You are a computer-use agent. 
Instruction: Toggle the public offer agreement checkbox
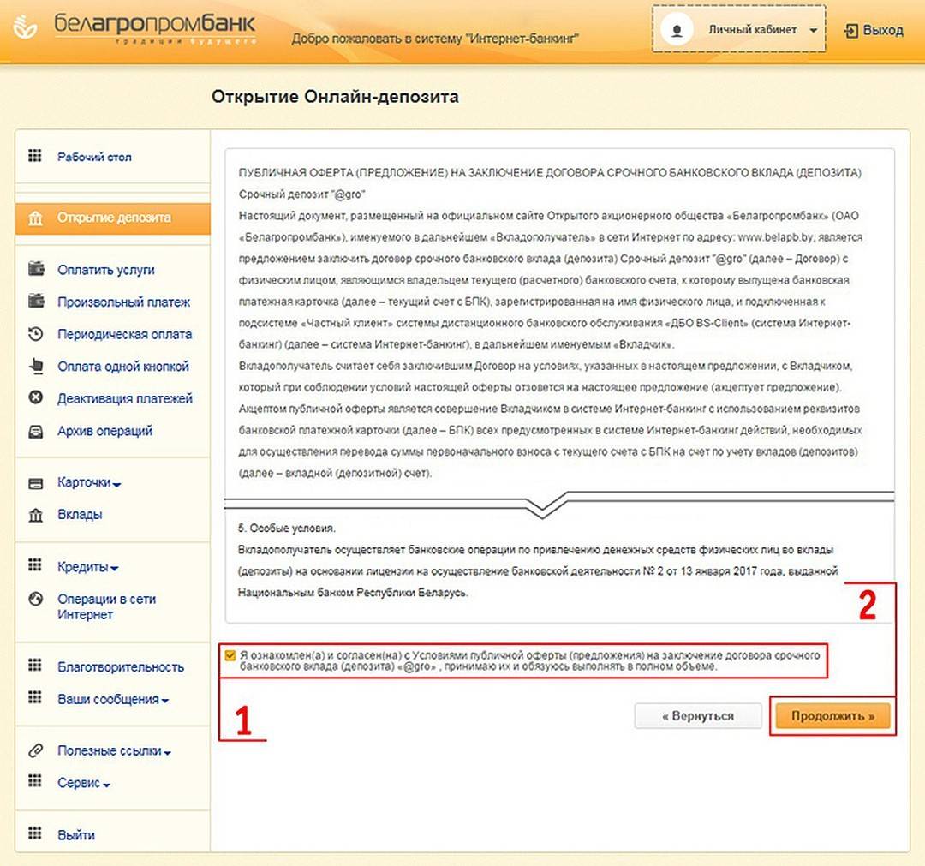(x=230, y=655)
